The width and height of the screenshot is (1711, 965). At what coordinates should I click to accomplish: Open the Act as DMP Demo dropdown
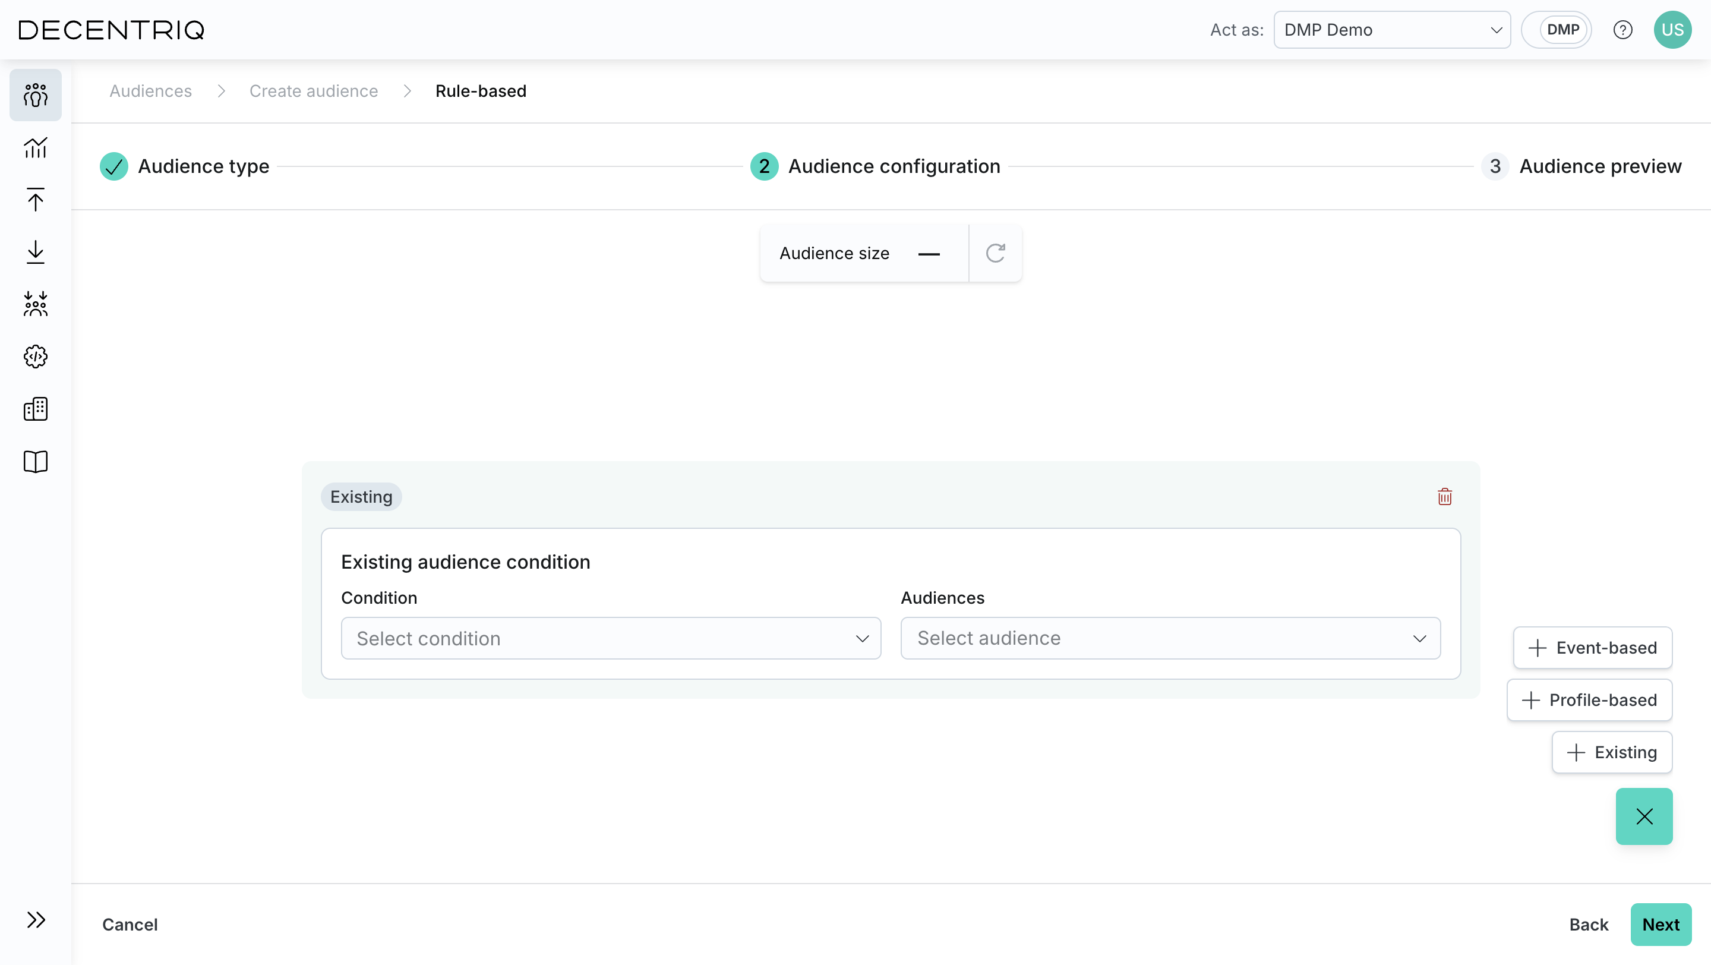pos(1392,30)
